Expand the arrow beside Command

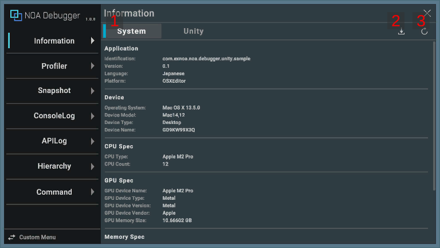93,192
